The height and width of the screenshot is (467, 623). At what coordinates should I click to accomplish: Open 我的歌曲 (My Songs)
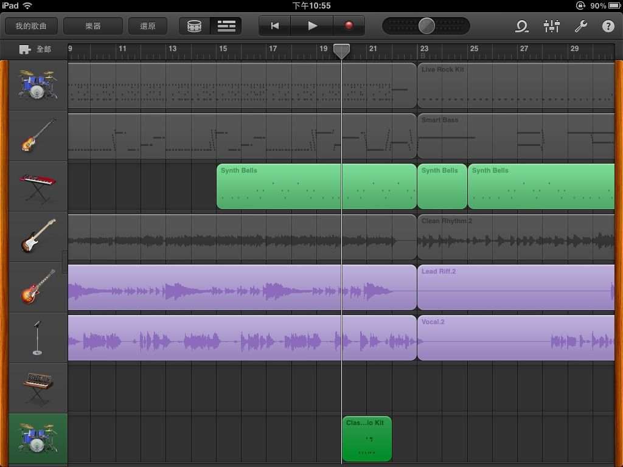tap(31, 26)
